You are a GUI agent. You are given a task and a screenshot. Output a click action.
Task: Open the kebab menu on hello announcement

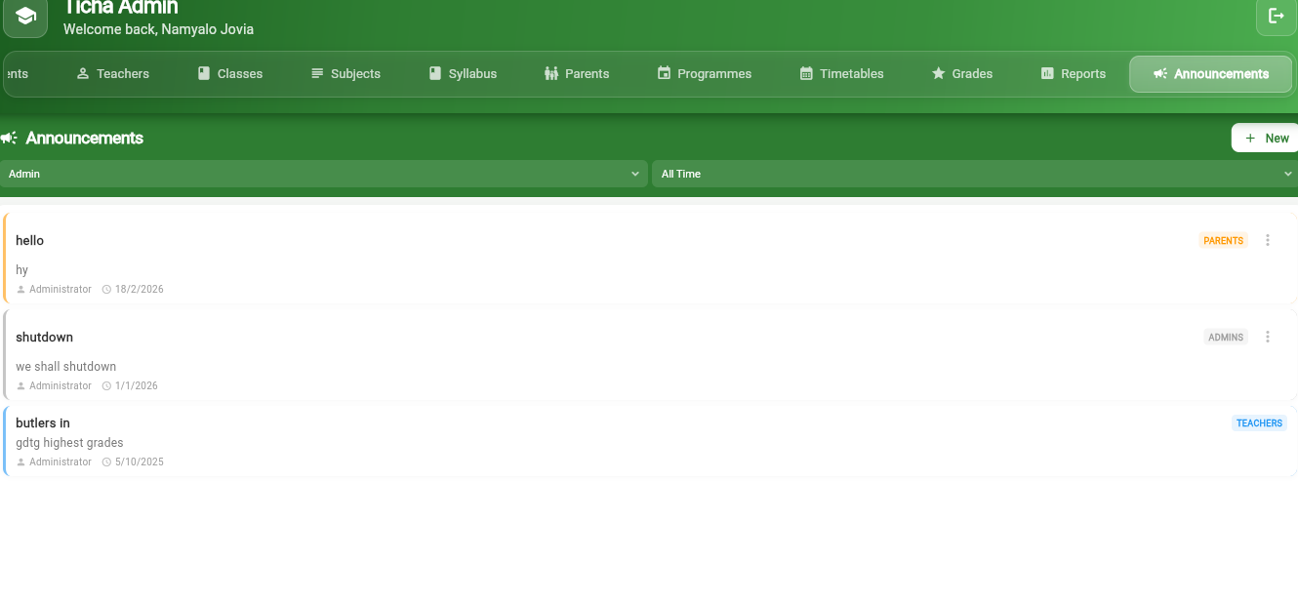point(1268,240)
